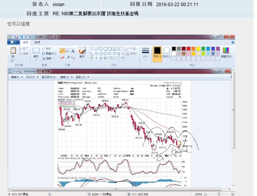This screenshot has width=257, height=196.
Task: Switch to the Home ribbon tab in Paint
Action: 25,42
